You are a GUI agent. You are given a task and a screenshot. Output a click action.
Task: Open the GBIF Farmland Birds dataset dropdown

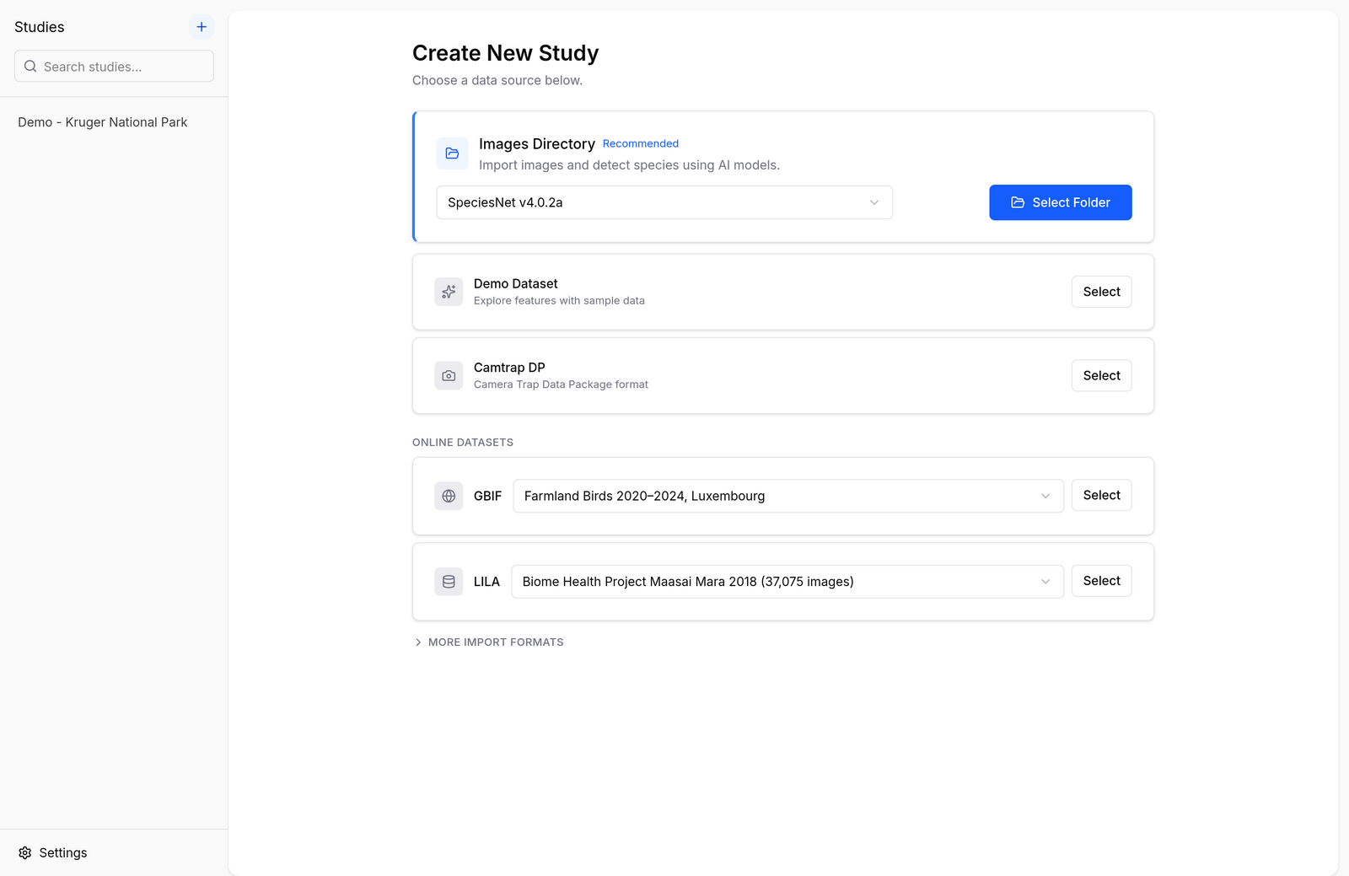pyautogui.click(x=788, y=496)
